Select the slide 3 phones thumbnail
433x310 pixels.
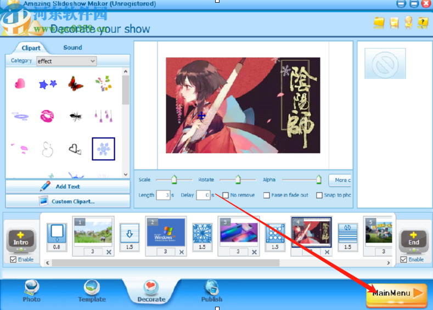coord(239,232)
